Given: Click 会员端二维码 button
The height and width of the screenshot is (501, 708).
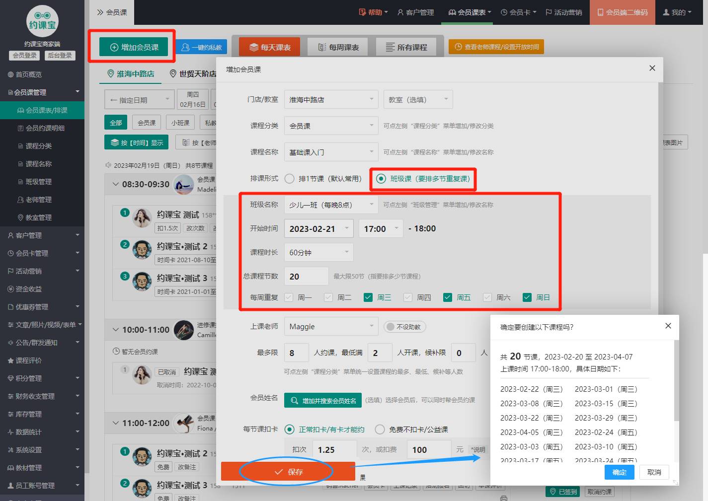Looking at the screenshot, I should click(x=623, y=12).
